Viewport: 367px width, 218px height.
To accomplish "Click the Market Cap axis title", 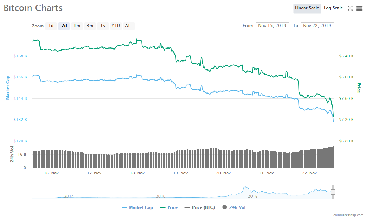I will (8, 88).
